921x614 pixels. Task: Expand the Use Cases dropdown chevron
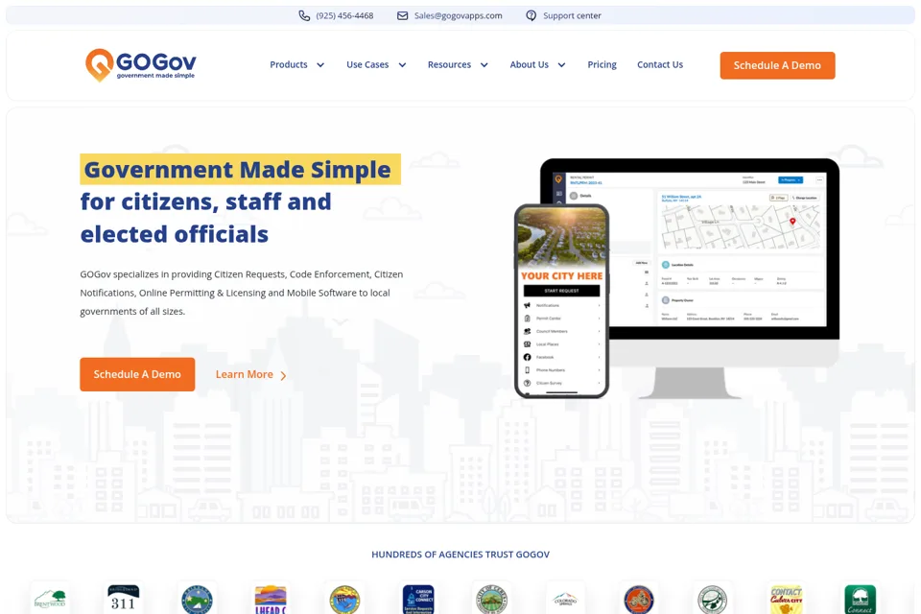pyautogui.click(x=402, y=65)
